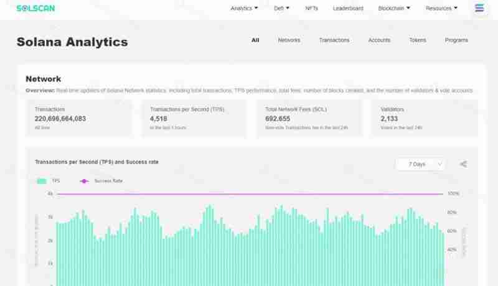
Task: Select the All analytics tab
Action: tap(255, 40)
